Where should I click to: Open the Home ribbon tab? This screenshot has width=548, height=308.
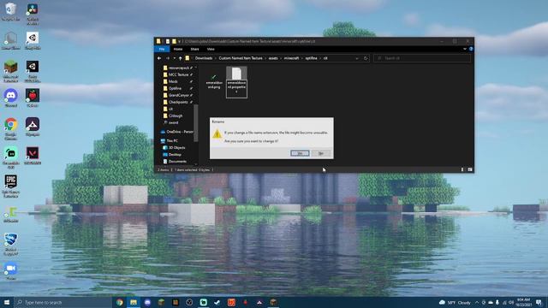point(178,50)
